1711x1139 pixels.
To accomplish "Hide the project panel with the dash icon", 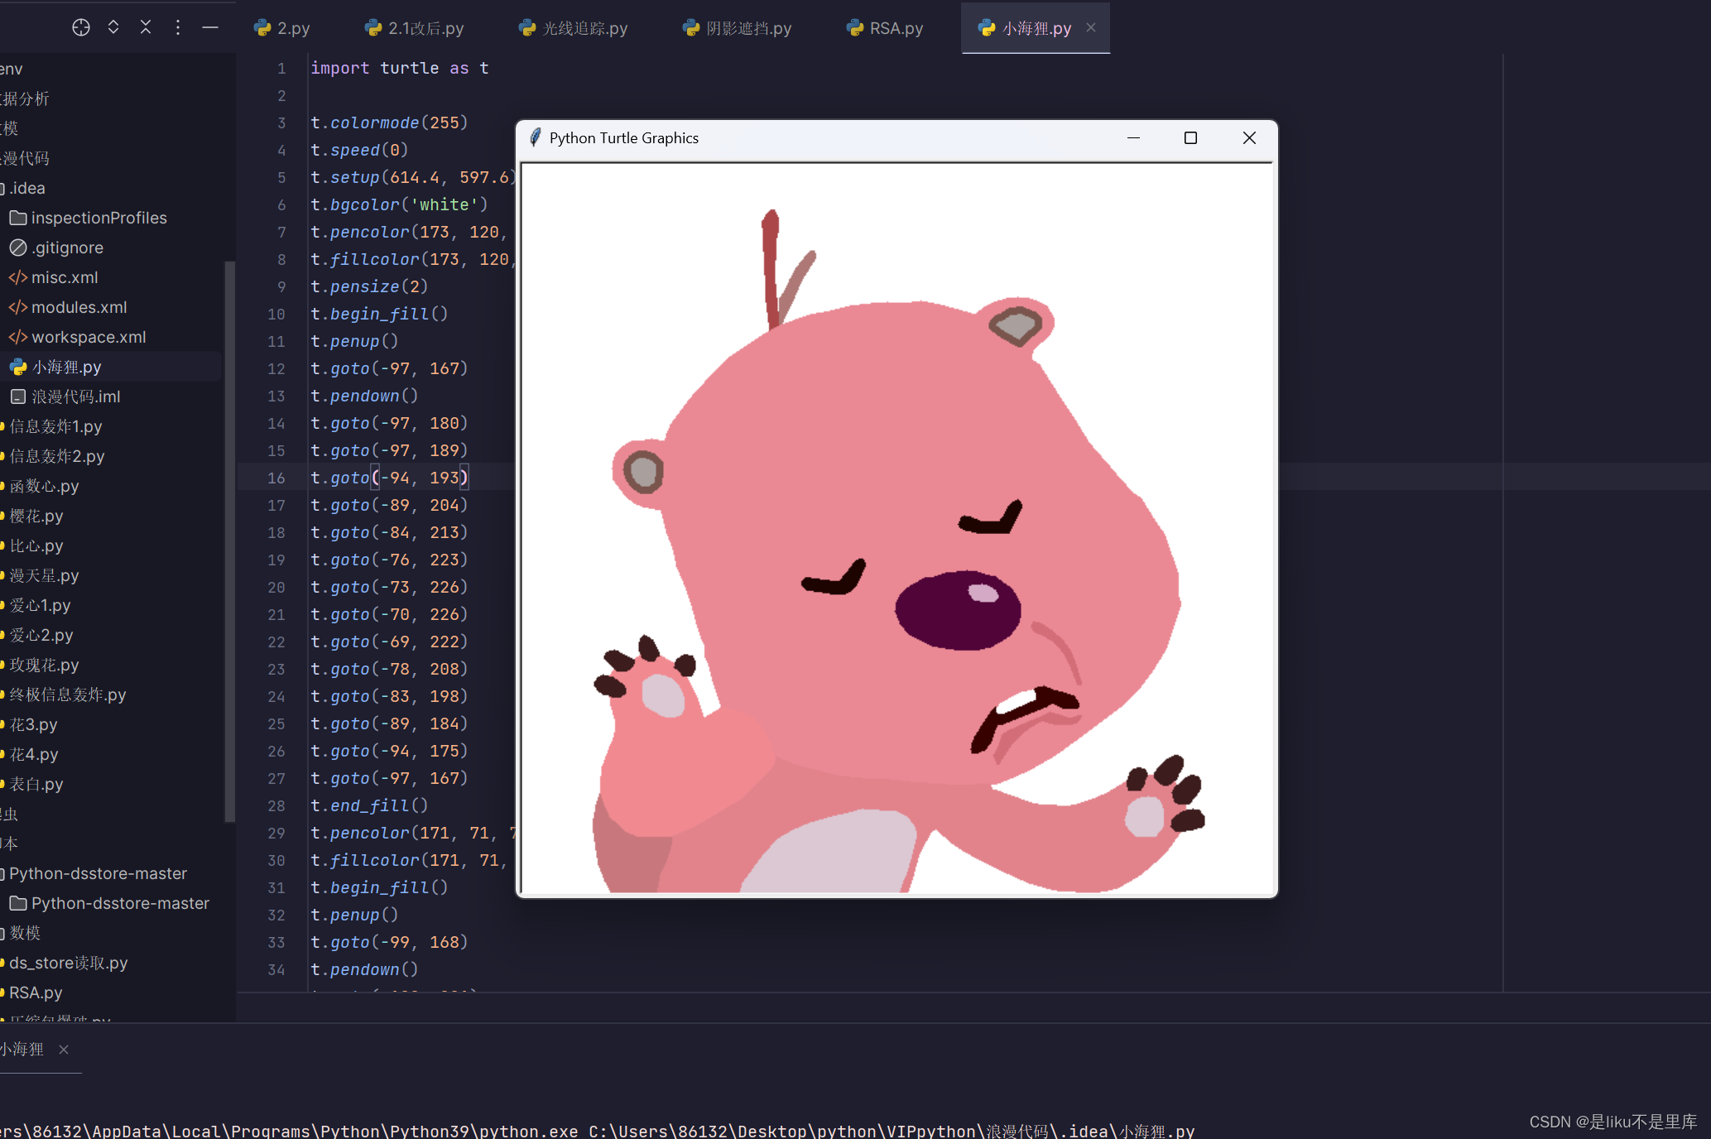I will click(210, 27).
